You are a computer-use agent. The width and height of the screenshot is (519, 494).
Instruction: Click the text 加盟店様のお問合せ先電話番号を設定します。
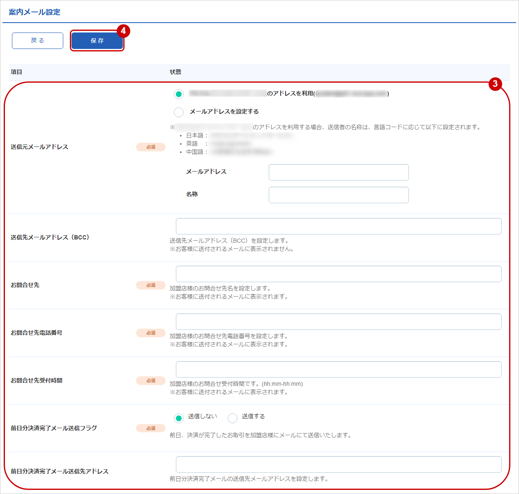229,336
